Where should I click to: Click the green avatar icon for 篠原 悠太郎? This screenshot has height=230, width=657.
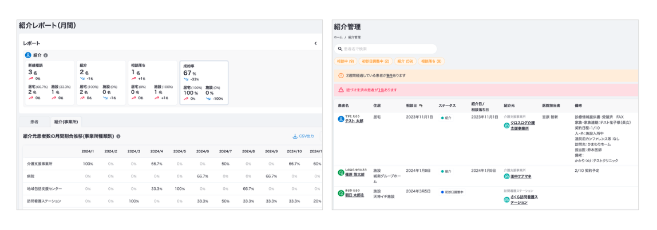pyautogui.click(x=341, y=172)
